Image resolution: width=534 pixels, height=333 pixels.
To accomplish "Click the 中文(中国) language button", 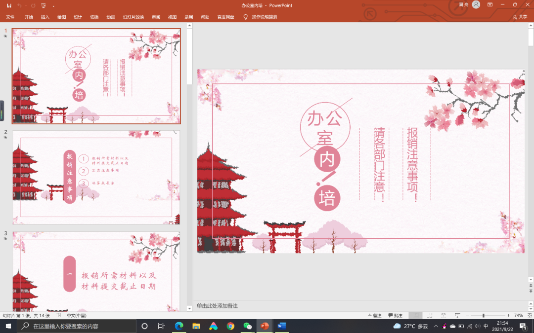I will tap(76, 315).
